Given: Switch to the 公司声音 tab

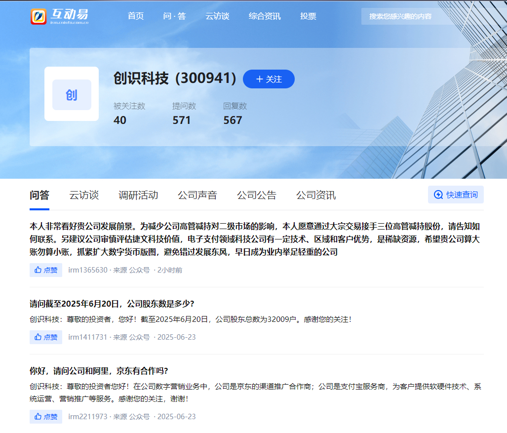Looking at the screenshot, I should point(197,195).
